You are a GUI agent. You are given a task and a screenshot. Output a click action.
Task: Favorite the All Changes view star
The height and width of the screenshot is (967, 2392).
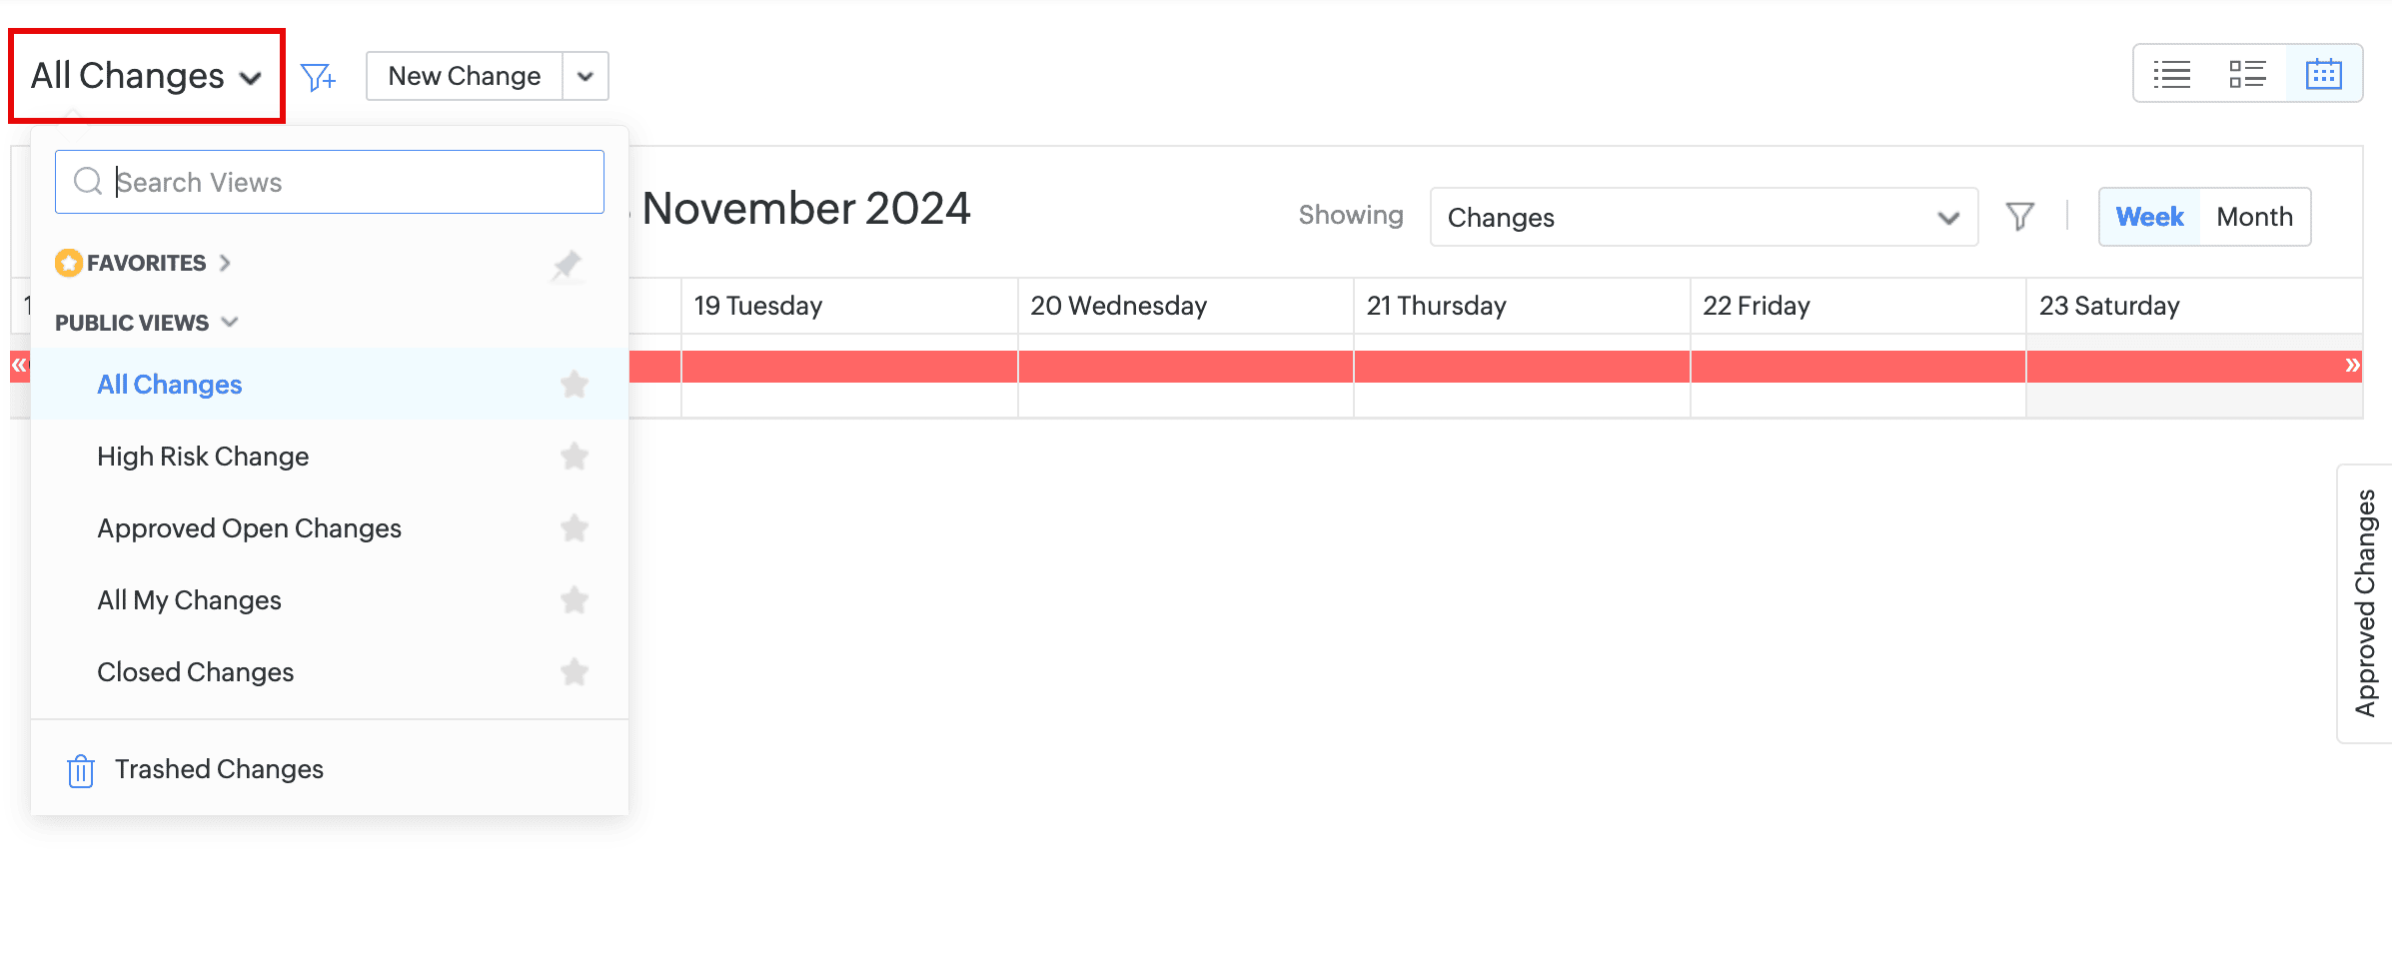point(575,385)
